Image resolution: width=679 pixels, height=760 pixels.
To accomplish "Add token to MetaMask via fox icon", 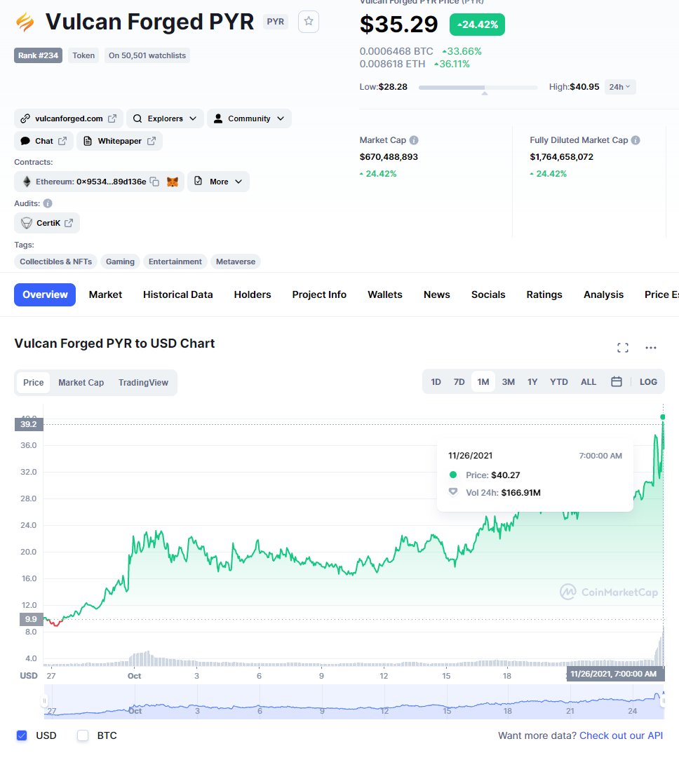I will click(x=172, y=182).
